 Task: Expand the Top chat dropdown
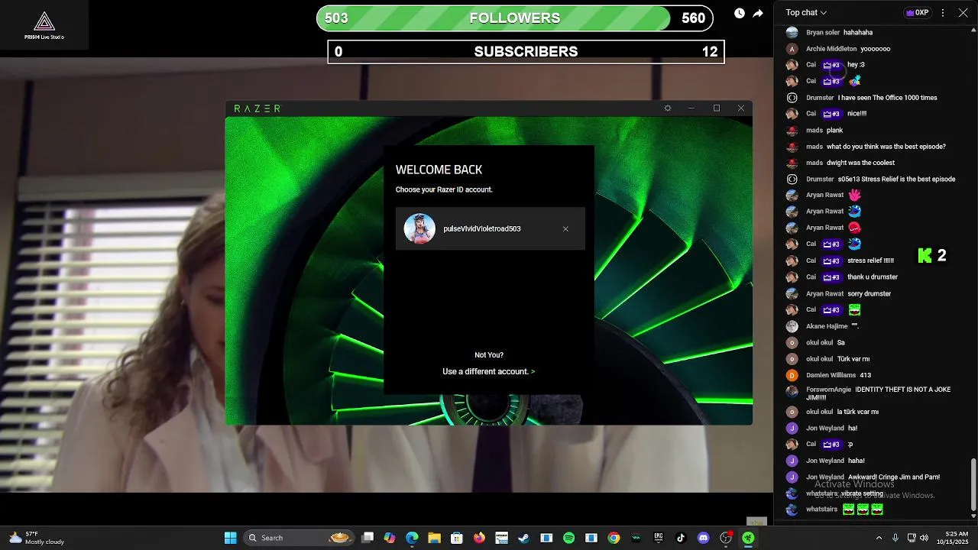coord(806,12)
